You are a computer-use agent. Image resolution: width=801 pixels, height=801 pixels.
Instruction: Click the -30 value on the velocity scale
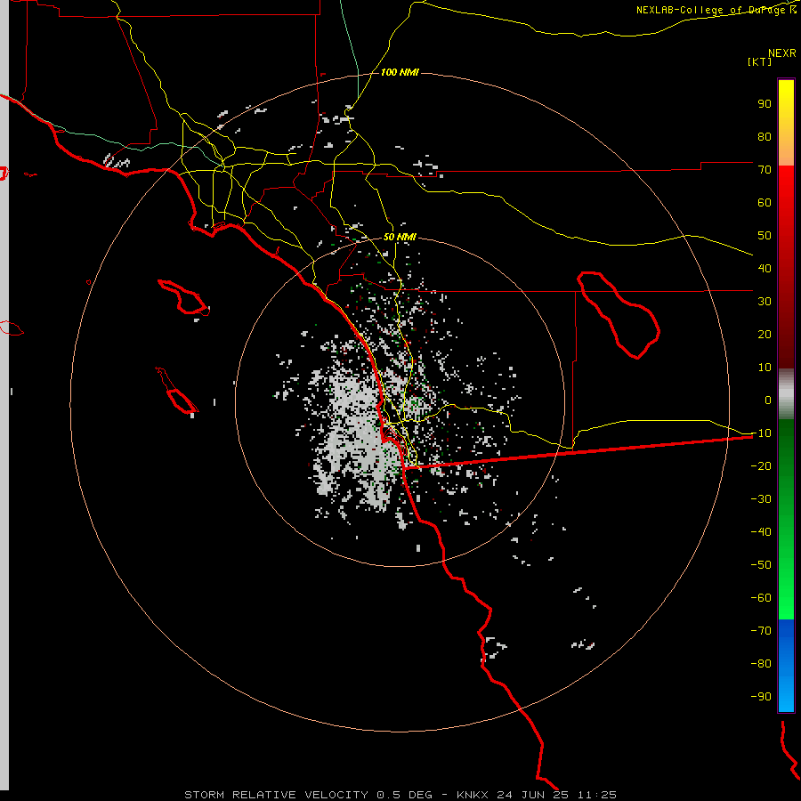761,499
